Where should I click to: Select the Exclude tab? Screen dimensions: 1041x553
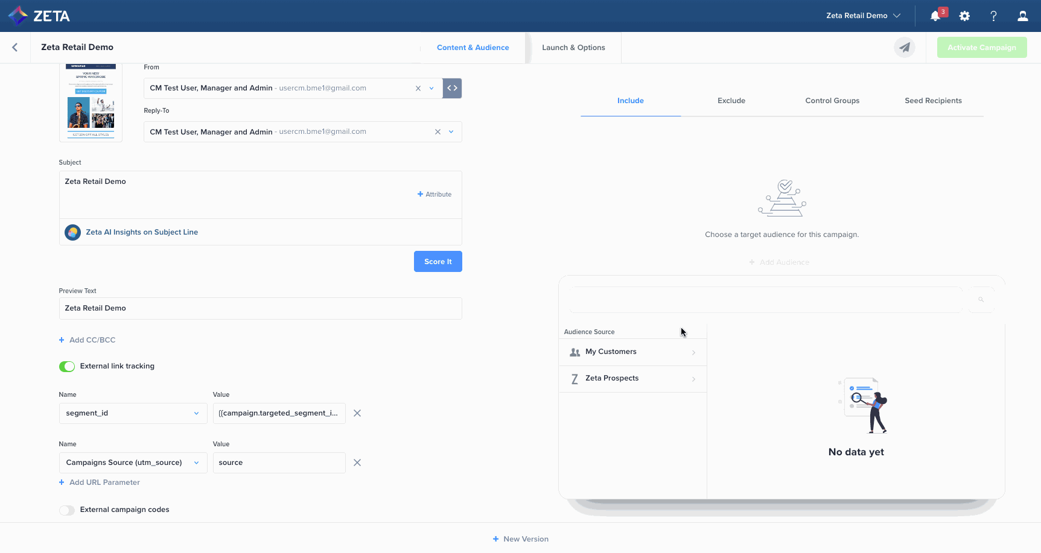[731, 101]
